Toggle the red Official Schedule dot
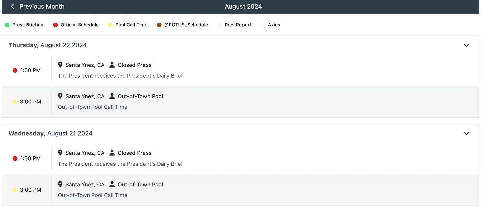Viewport: 487px width, 212px height. click(55, 25)
